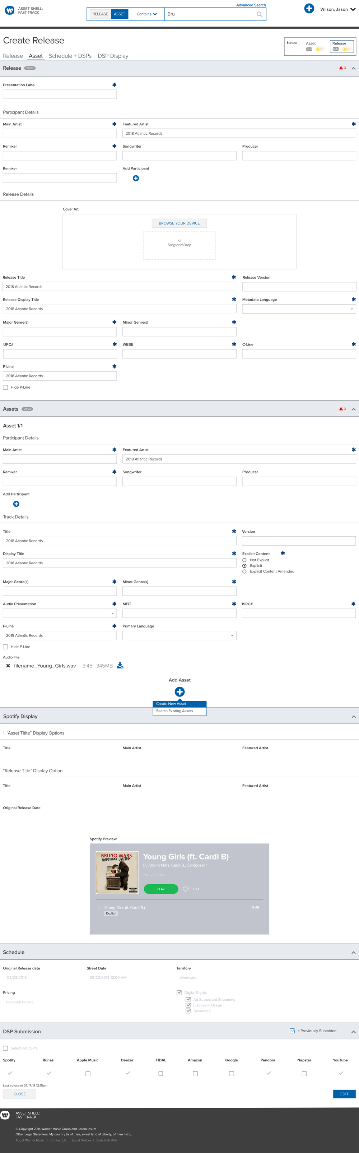359x1153 pixels.
Task: Collapse the Assets section
Action: (x=354, y=409)
